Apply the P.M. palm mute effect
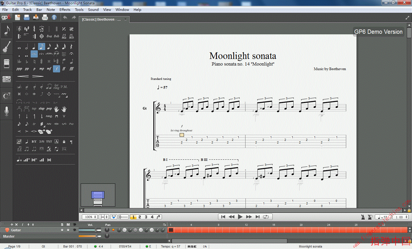412x249 pixels. point(64,86)
